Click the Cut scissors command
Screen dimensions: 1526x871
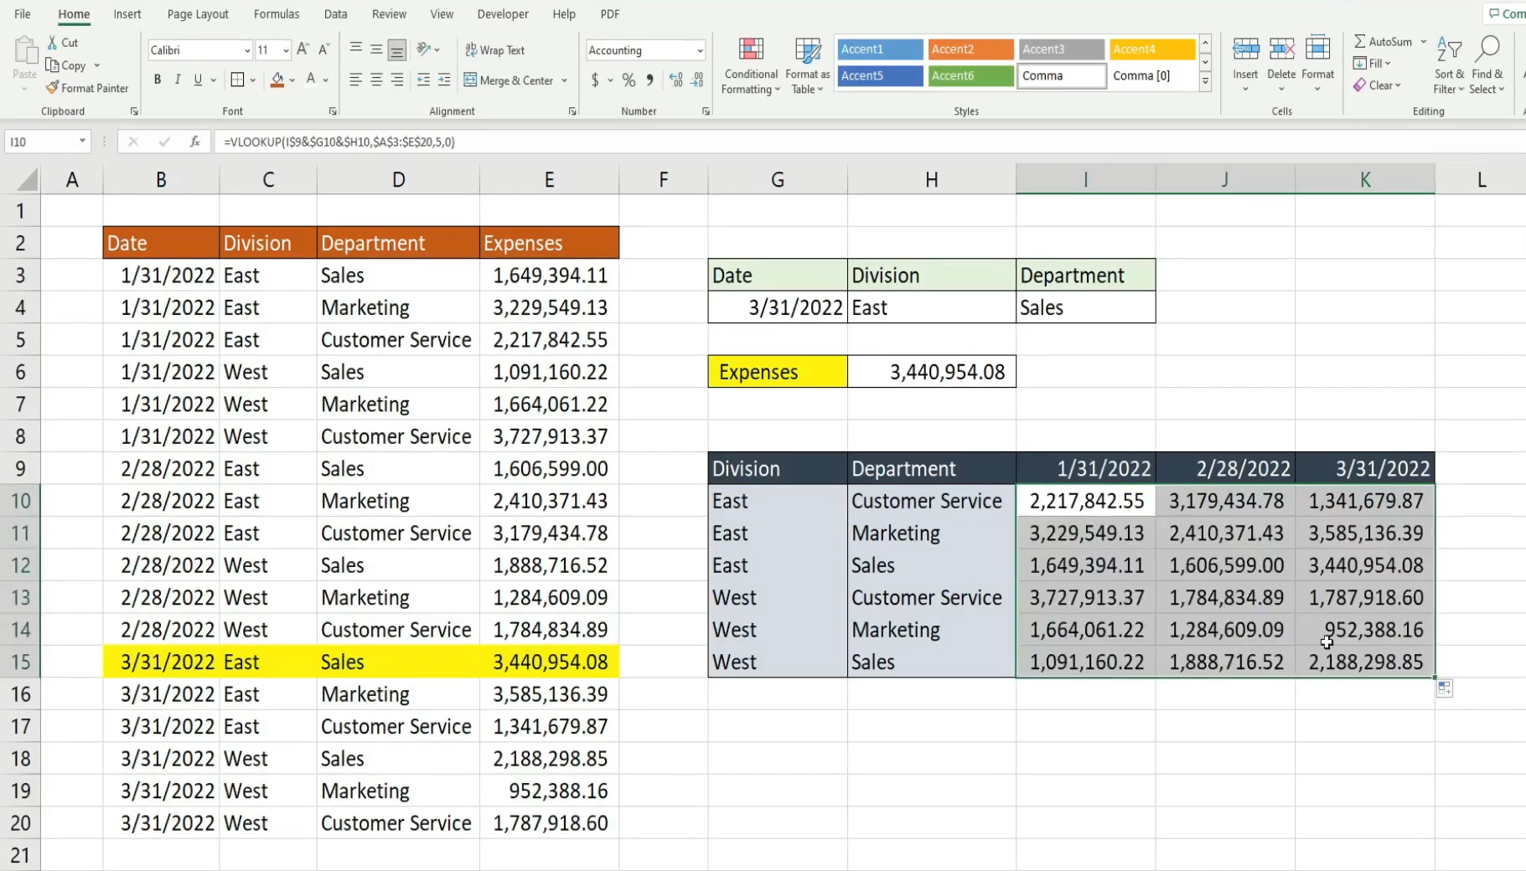[x=63, y=43]
